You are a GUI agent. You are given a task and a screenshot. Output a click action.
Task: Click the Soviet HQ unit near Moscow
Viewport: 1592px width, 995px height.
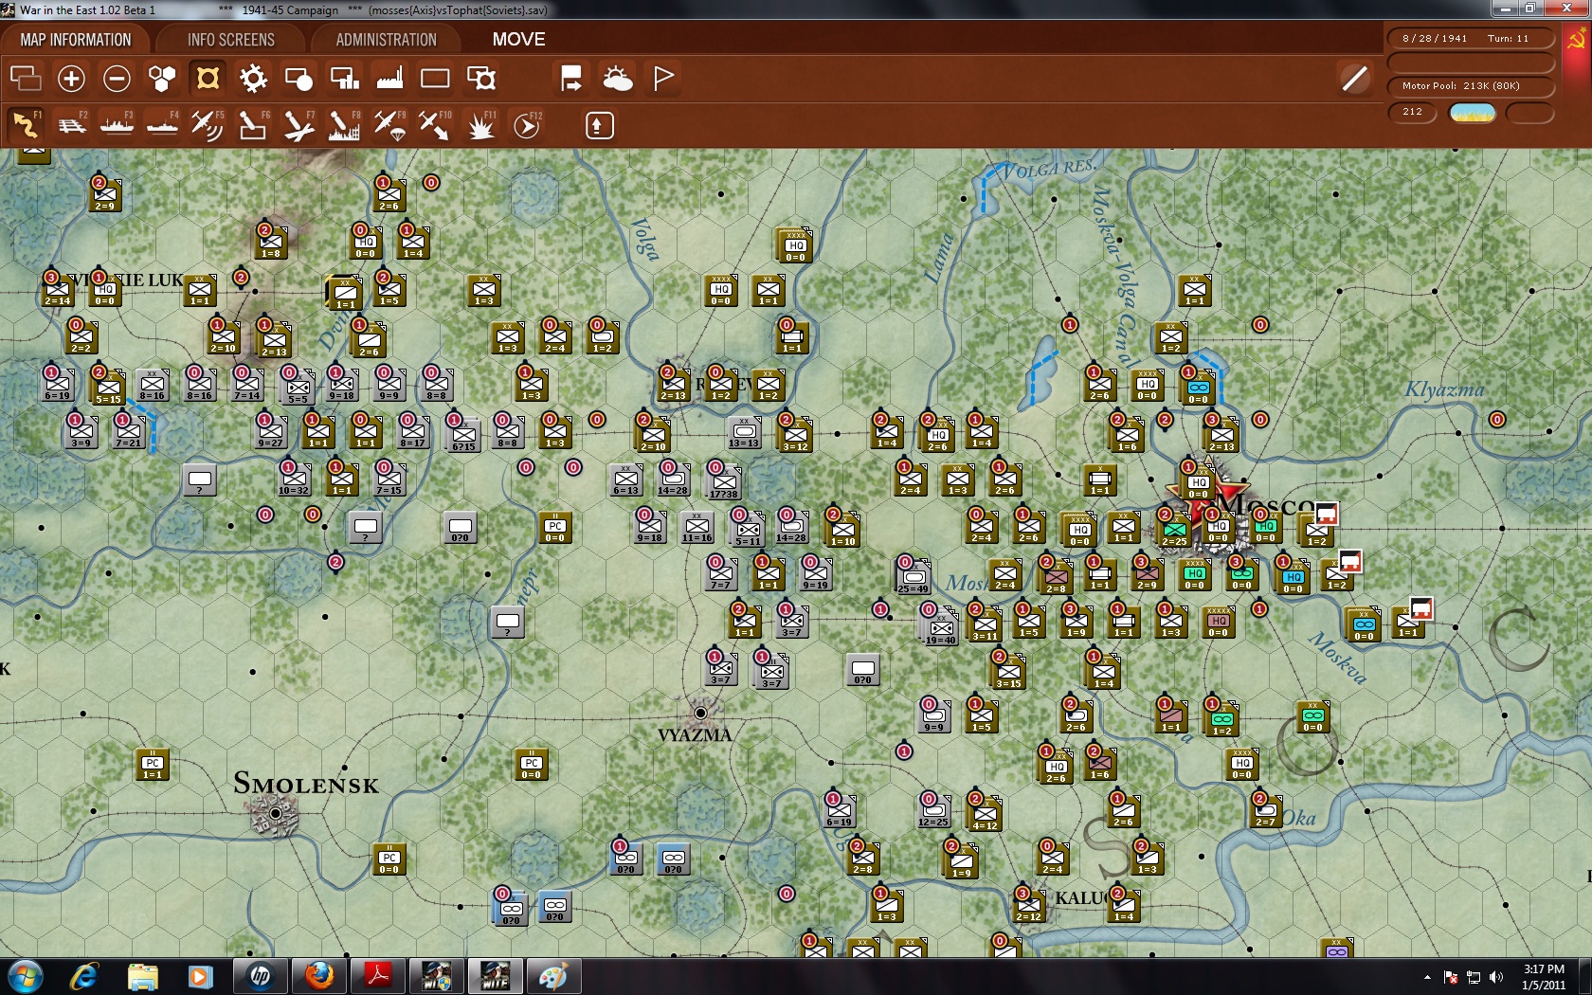pyautogui.click(x=1199, y=484)
